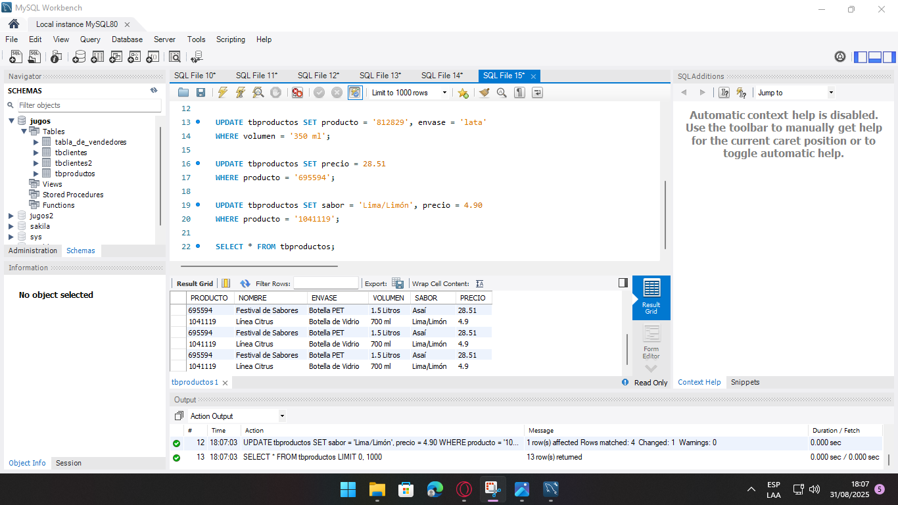
Task: Run EXPLAIN on statement icon
Action: (x=258, y=93)
